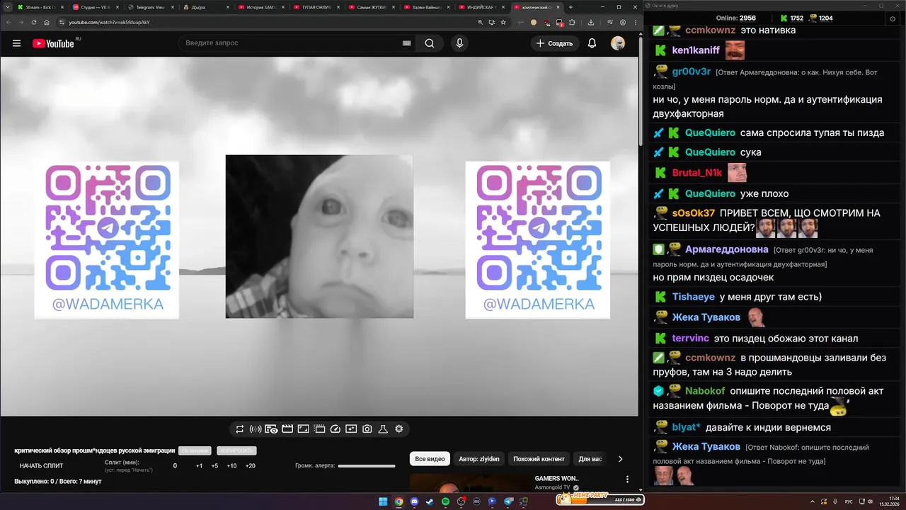Add +20 minutes to the split
Viewport: 906px width, 510px height.
click(x=250, y=466)
